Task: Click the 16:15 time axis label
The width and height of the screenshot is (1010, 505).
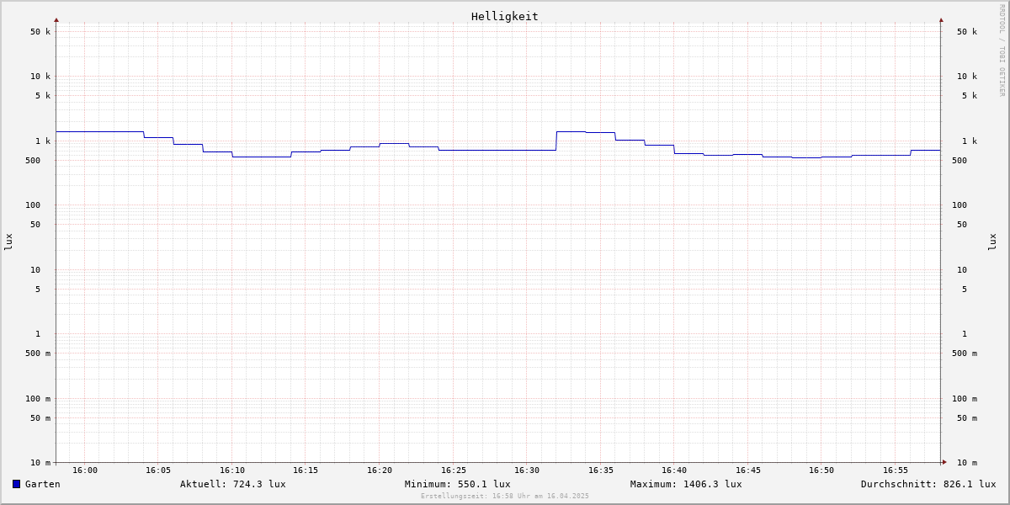Action: click(306, 470)
